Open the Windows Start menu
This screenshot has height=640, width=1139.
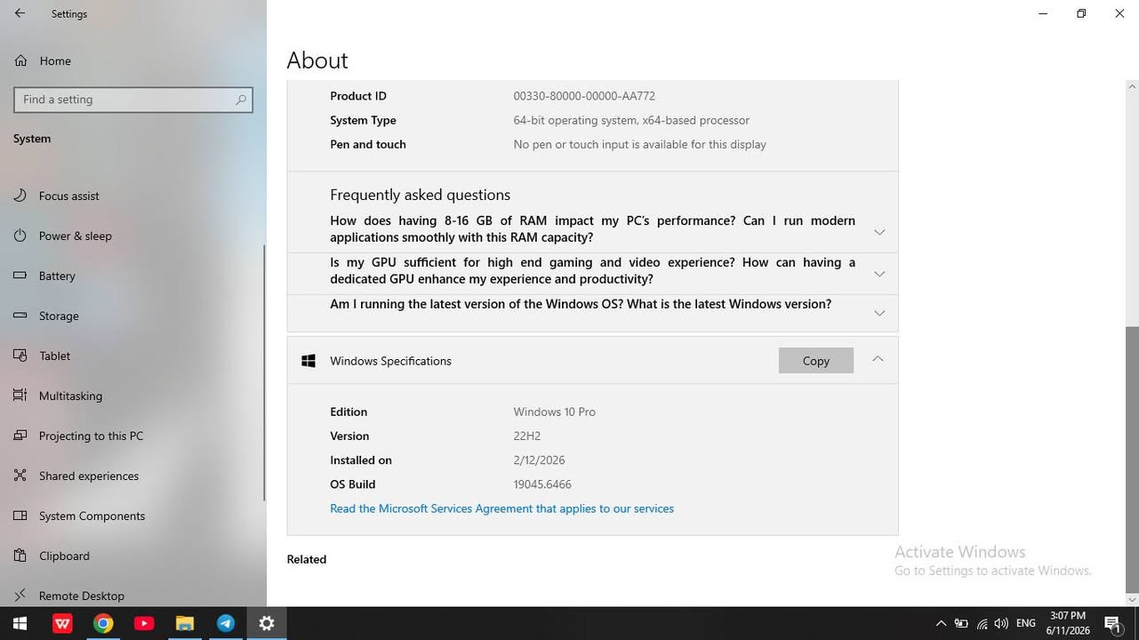pyautogui.click(x=20, y=623)
